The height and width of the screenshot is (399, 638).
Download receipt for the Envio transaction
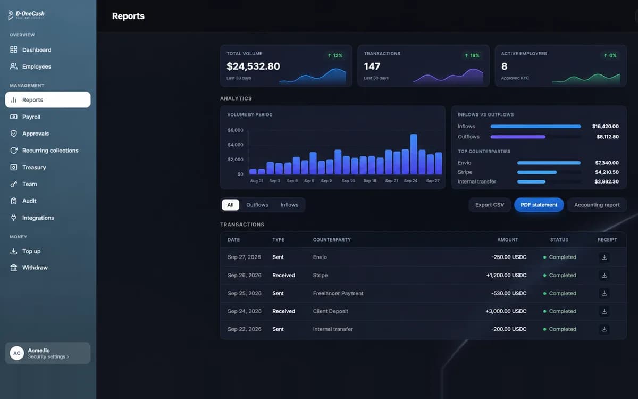coord(604,257)
